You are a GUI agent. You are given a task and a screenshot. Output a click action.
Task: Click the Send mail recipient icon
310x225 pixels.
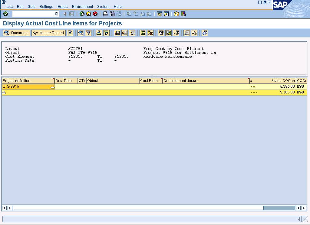tap(176, 33)
